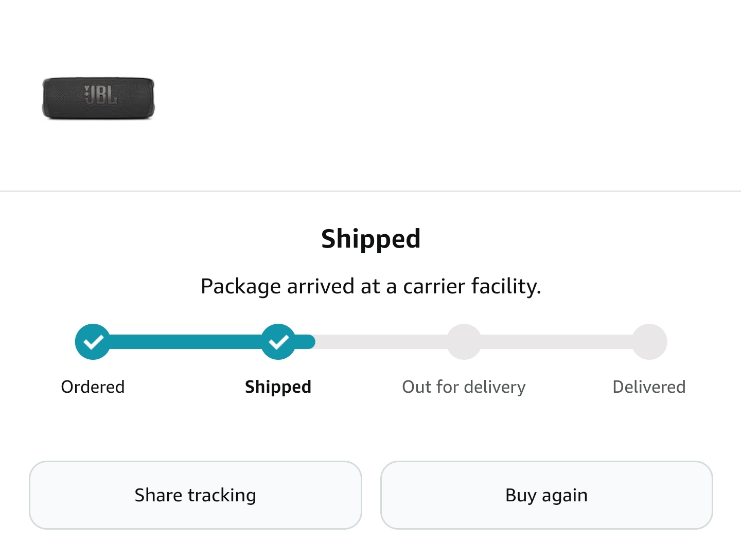Click the Out for delivery label
This screenshot has width=741, height=559.
coord(464,387)
